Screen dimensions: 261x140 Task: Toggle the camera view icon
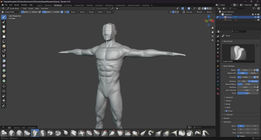212,36
